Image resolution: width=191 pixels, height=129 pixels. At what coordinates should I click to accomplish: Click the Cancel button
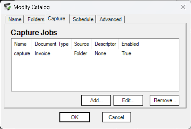coord(117,117)
